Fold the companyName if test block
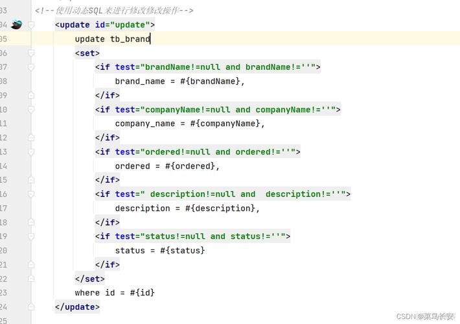460x324 pixels. [31, 110]
